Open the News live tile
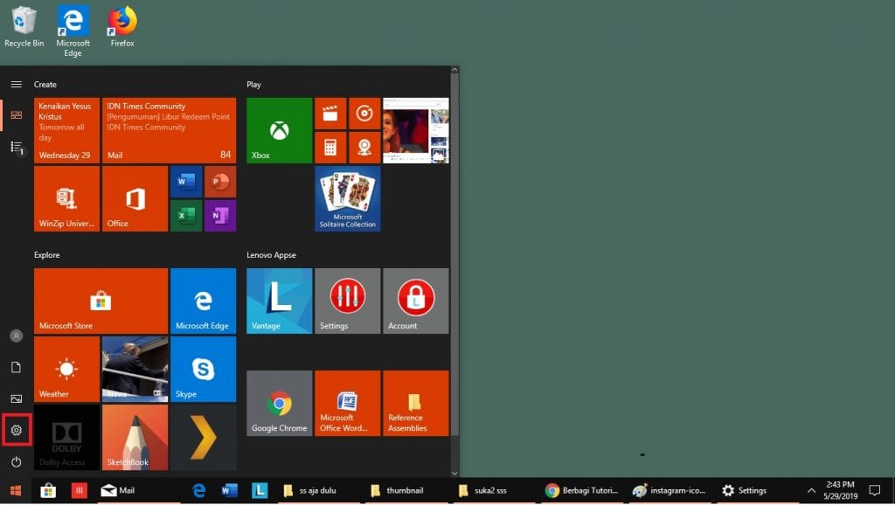The height and width of the screenshot is (505, 895). pyautogui.click(x=135, y=370)
